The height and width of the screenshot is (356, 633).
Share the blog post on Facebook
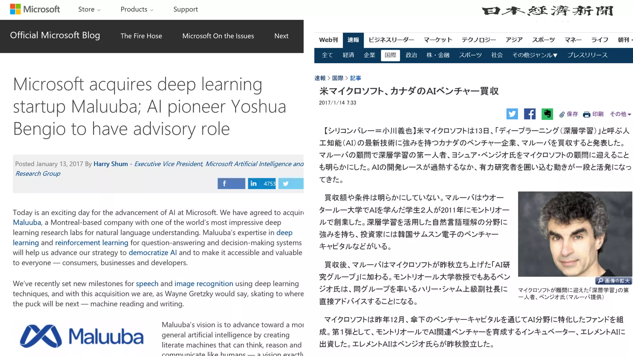[x=231, y=184]
